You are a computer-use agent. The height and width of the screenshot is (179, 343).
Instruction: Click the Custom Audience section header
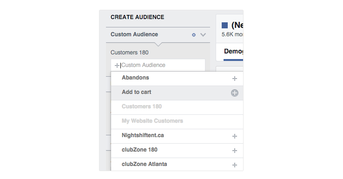(x=158, y=34)
